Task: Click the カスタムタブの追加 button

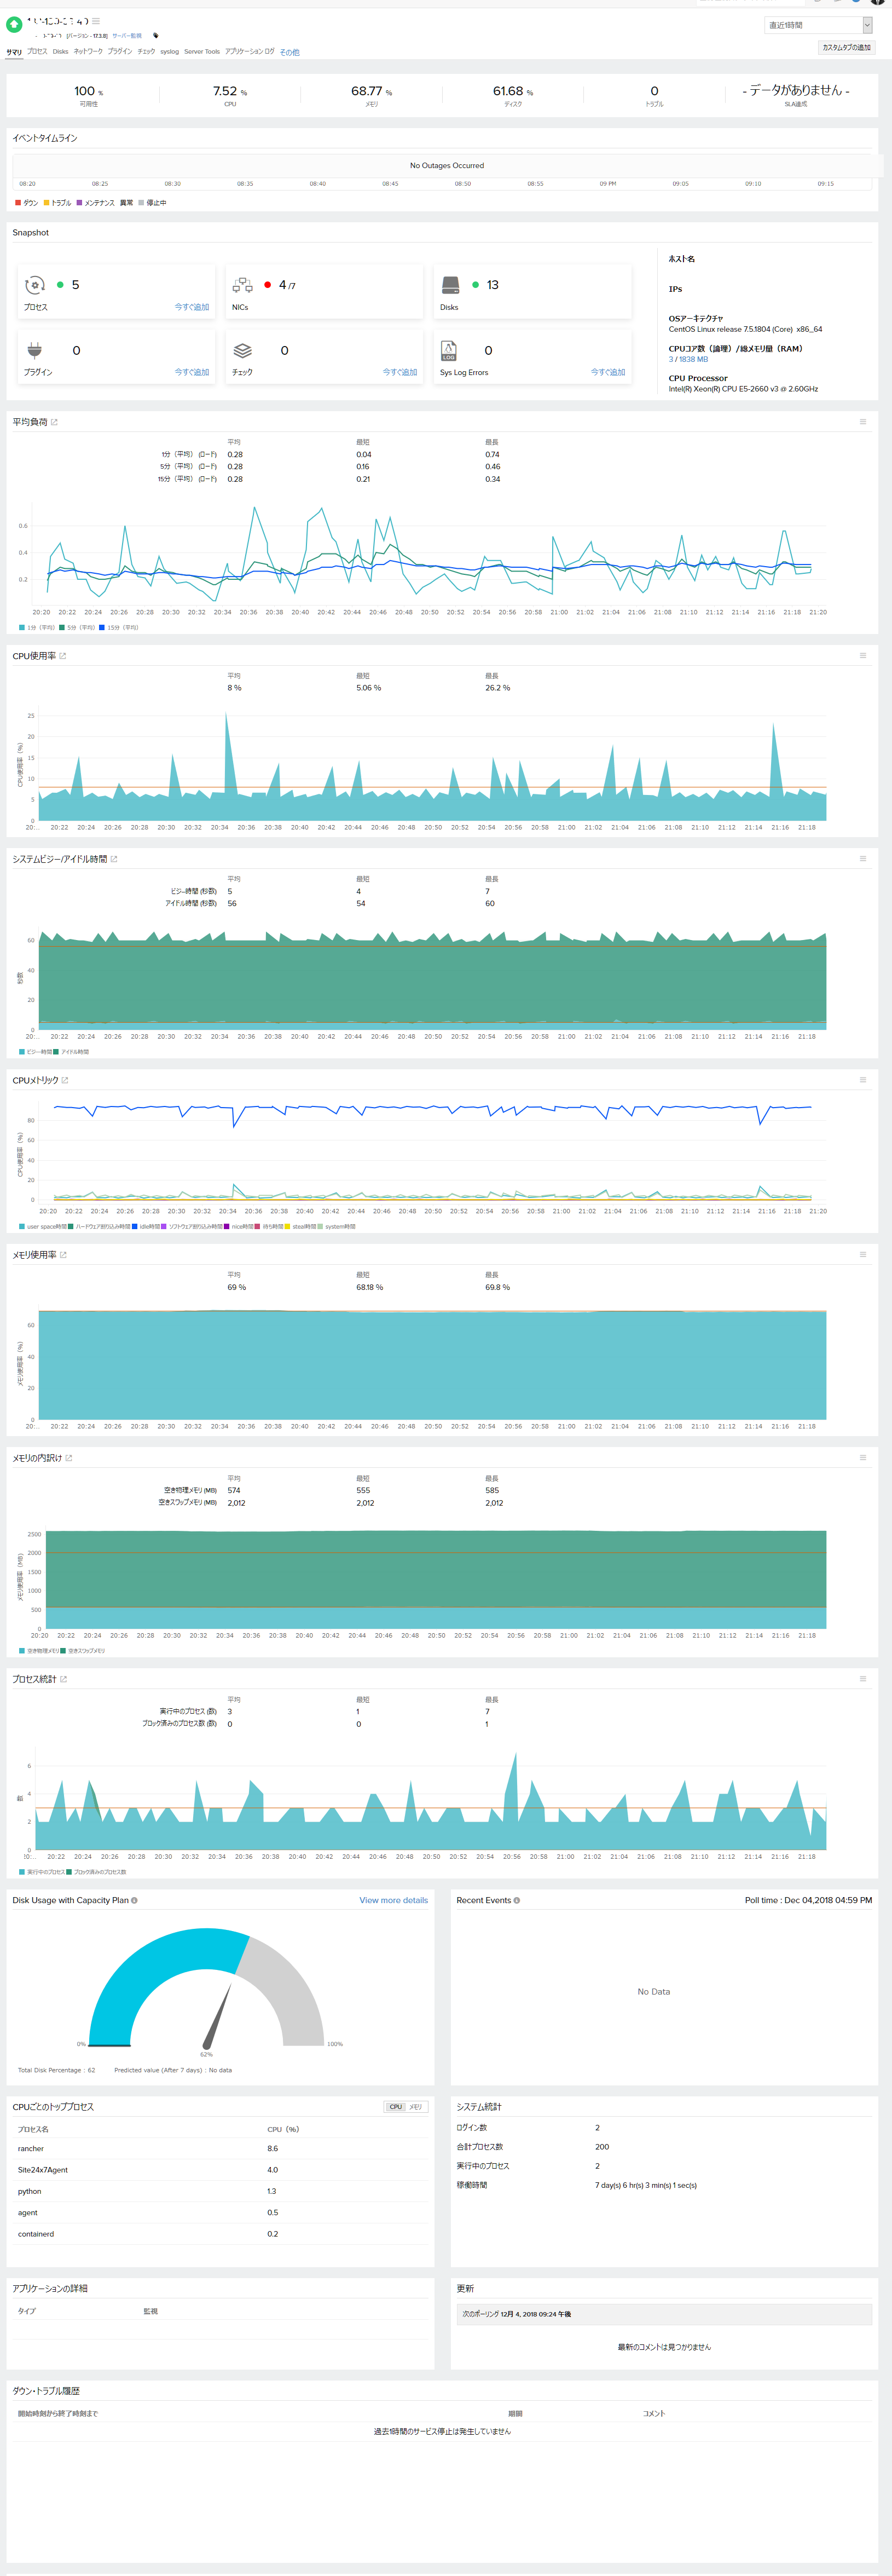Action: pyautogui.click(x=846, y=47)
